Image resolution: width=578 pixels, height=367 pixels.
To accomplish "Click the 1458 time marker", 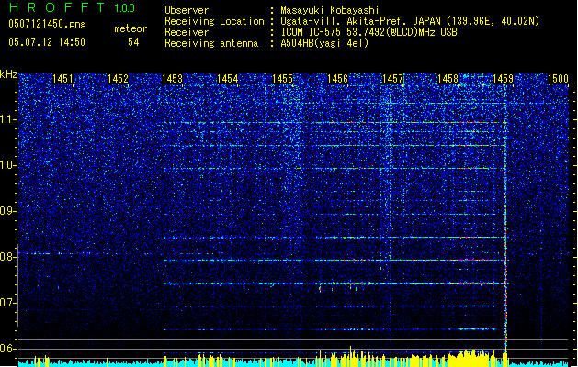I will tap(448, 78).
